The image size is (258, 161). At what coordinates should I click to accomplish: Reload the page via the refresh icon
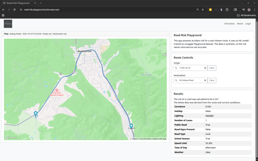(14, 10)
